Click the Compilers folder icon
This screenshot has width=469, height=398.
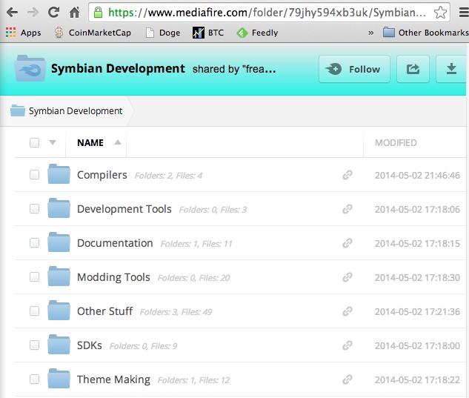tap(59, 174)
